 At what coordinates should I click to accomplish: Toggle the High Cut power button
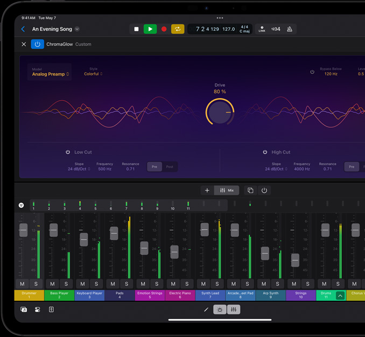coord(265,152)
